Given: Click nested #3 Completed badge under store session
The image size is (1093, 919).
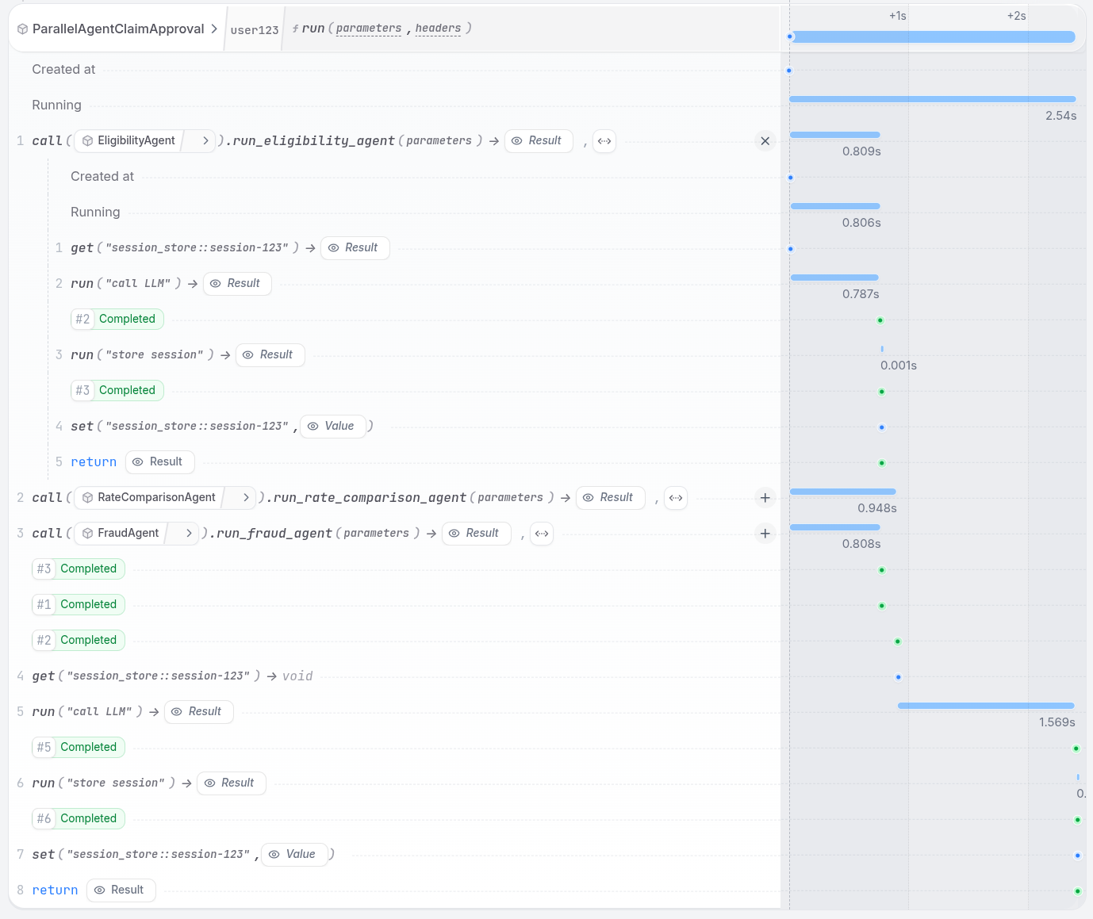Looking at the screenshot, I should (x=117, y=390).
